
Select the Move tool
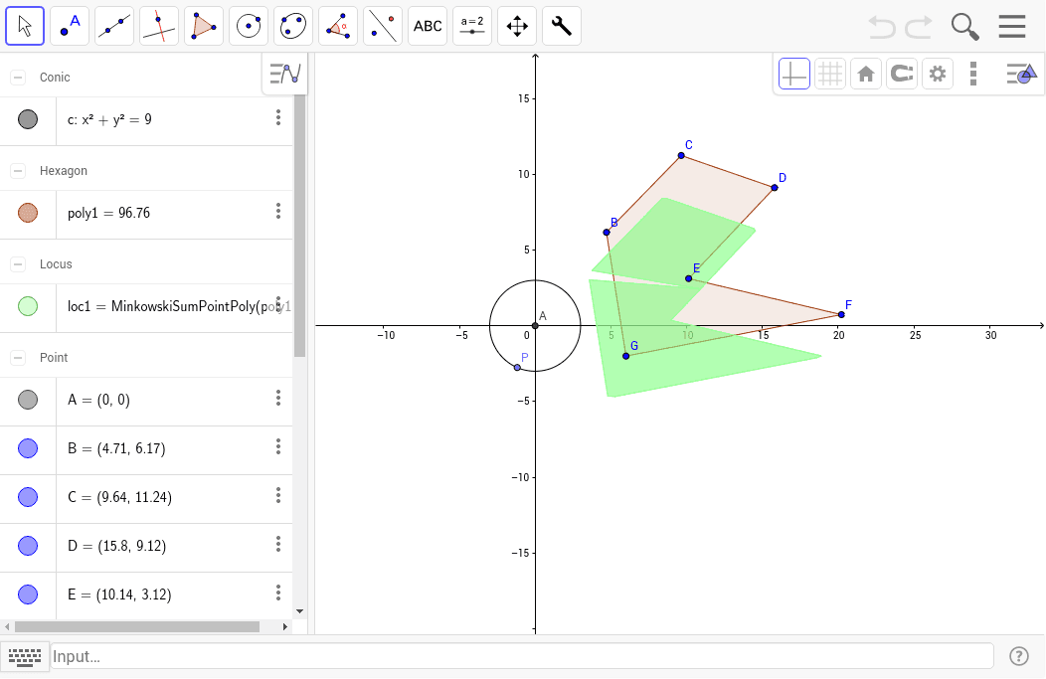25,25
